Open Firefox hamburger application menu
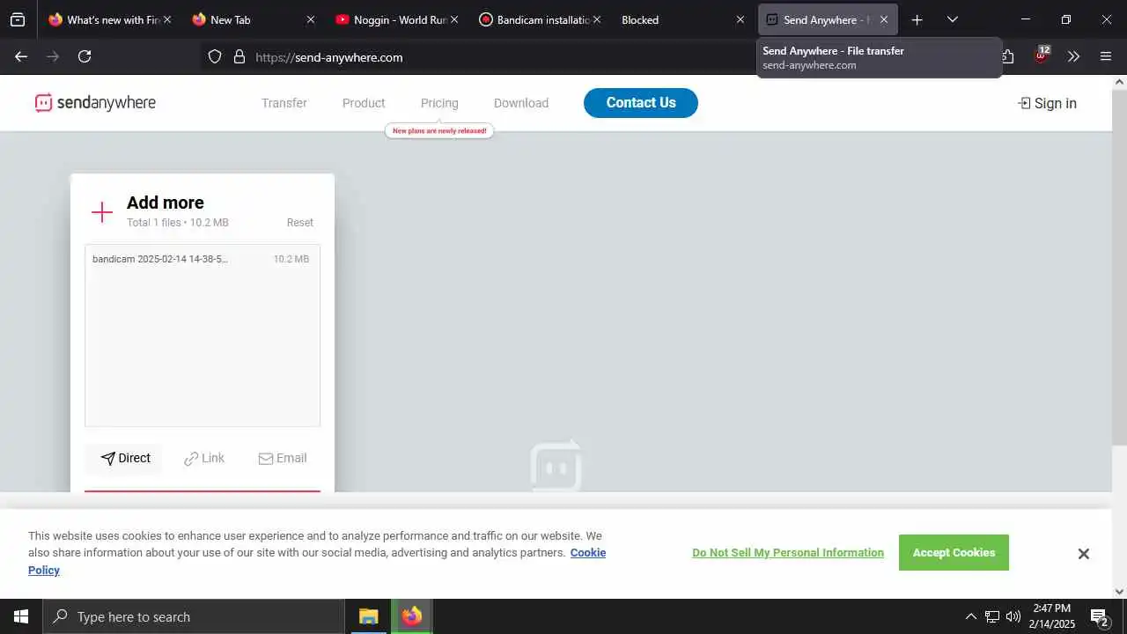1127x634 pixels. pyautogui.click(x=1106, y=56)
